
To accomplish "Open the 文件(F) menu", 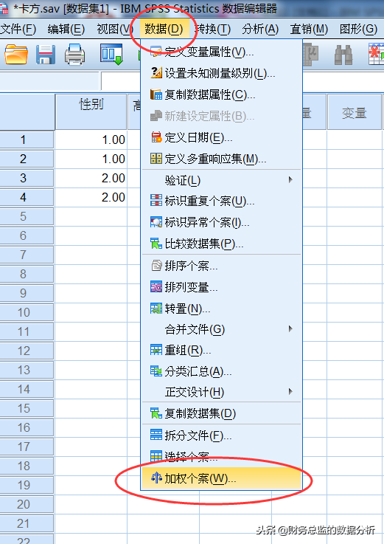I will pyautogui.click(x=18, y=29).
